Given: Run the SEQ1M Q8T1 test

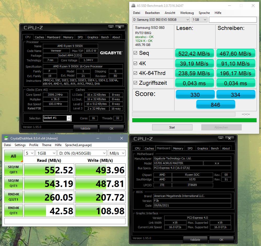Looking at the screenshot, I should click(x=14, y=170).
